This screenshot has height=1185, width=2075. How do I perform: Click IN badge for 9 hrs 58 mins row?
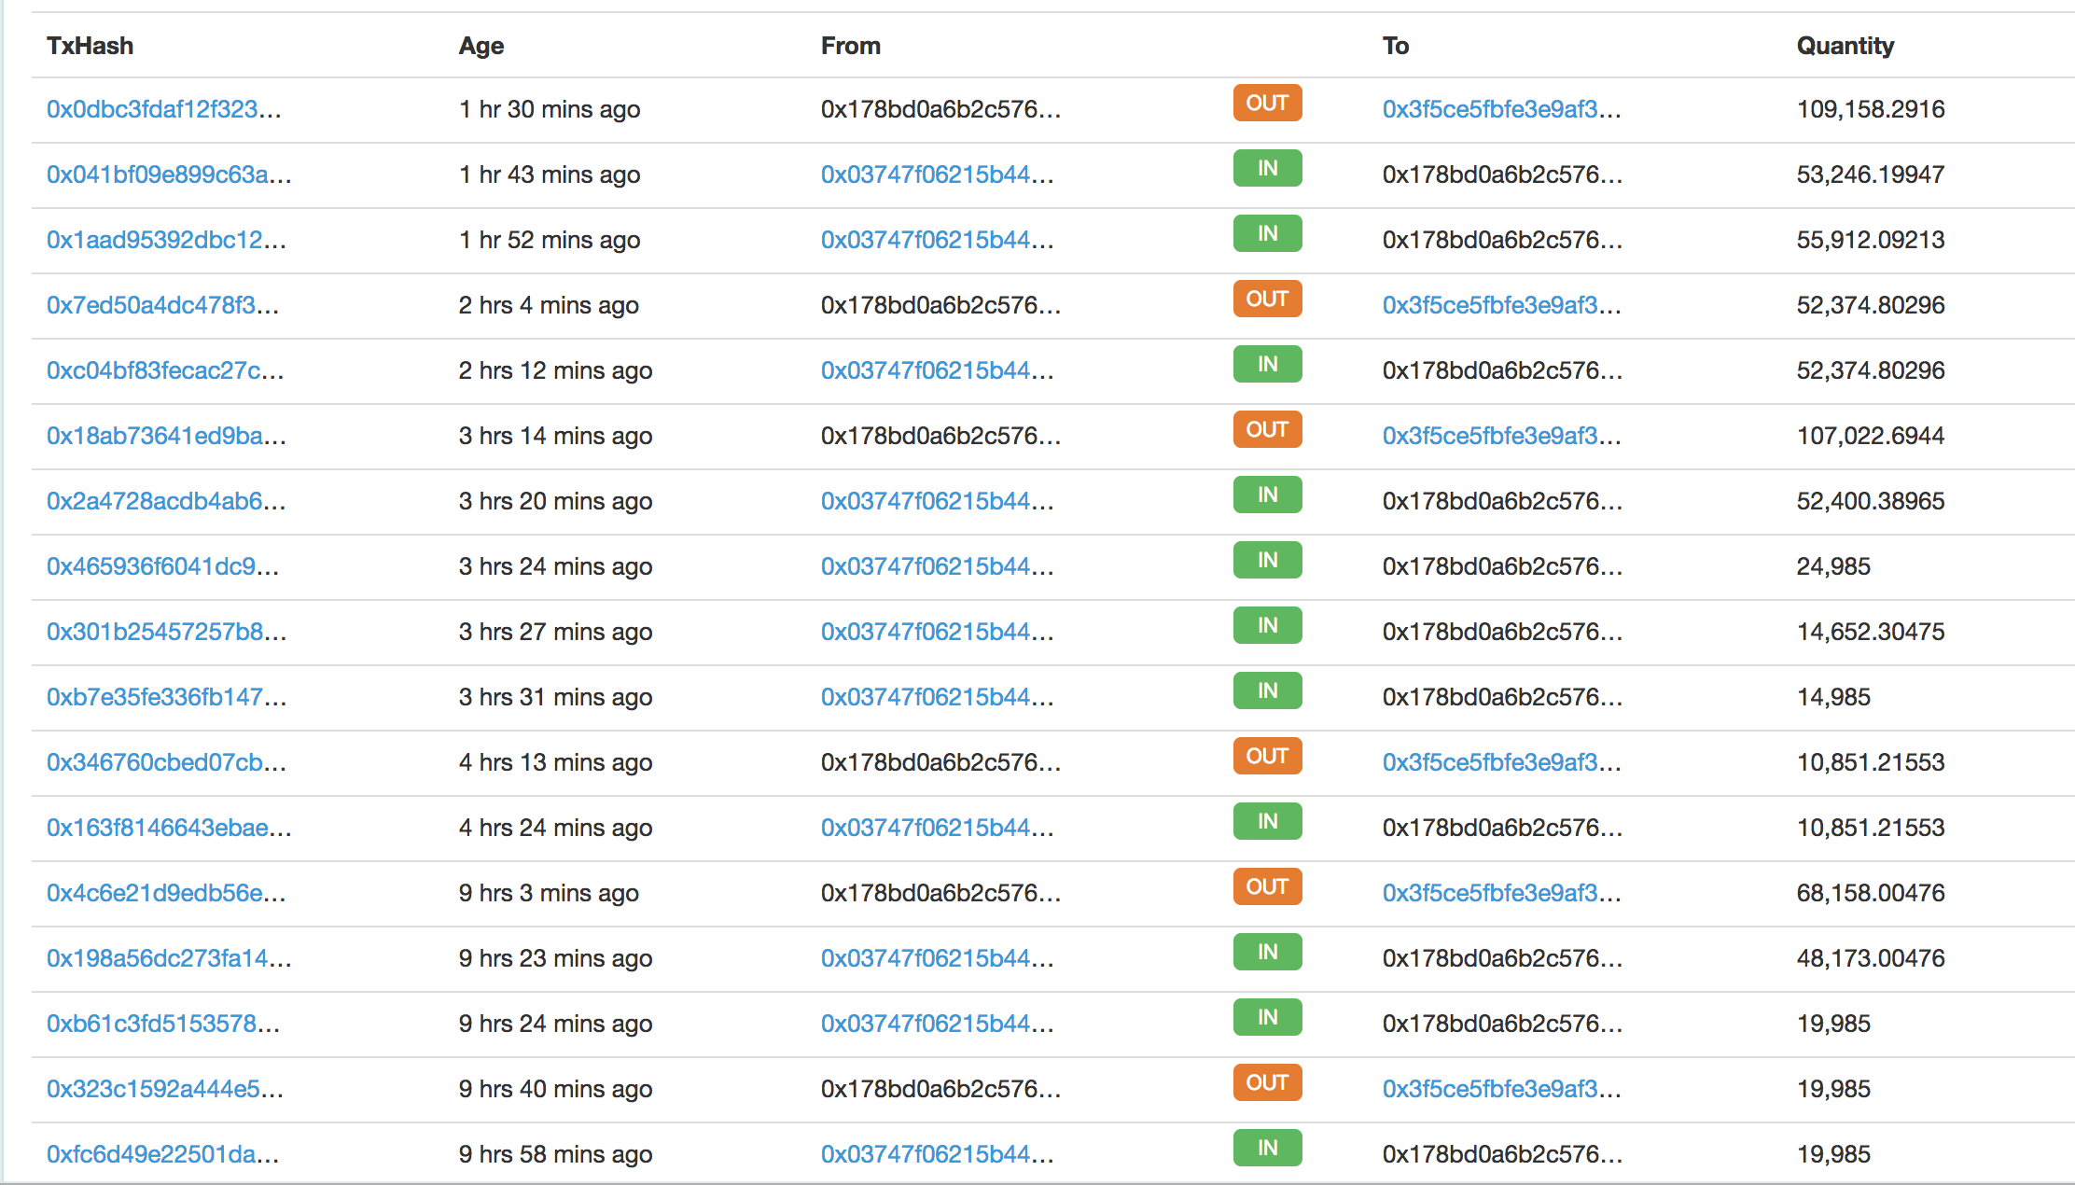point(1266,1149)
